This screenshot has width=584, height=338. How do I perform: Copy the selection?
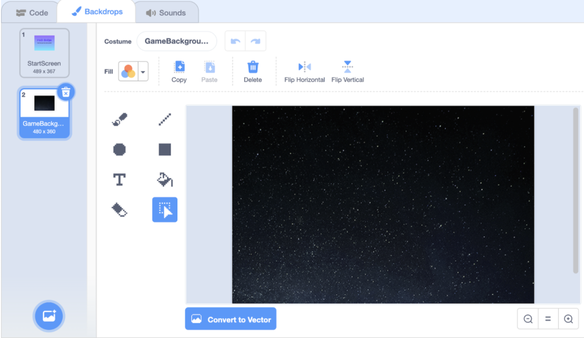(x=179, y=72)
